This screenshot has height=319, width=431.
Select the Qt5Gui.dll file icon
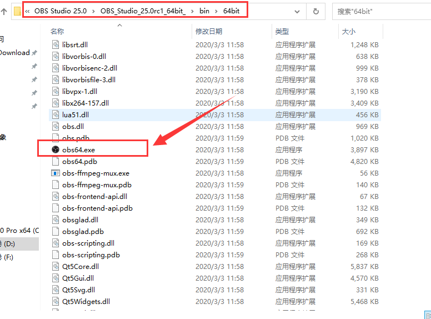(56, 278)
